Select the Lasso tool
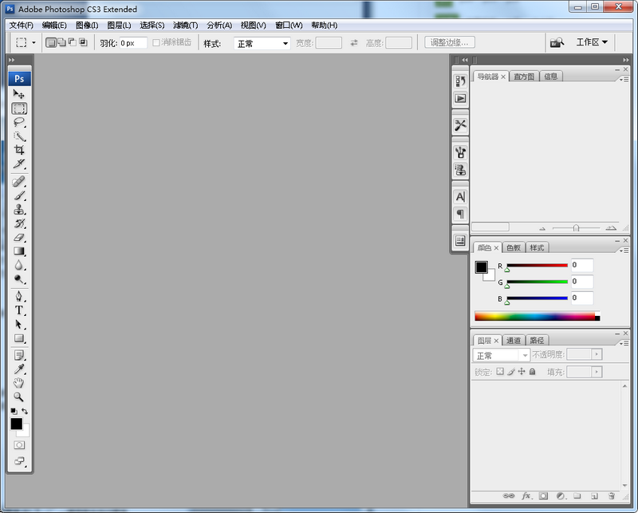Image resolution: width=638 pixels, height=513 pixels. pos(19,122)
